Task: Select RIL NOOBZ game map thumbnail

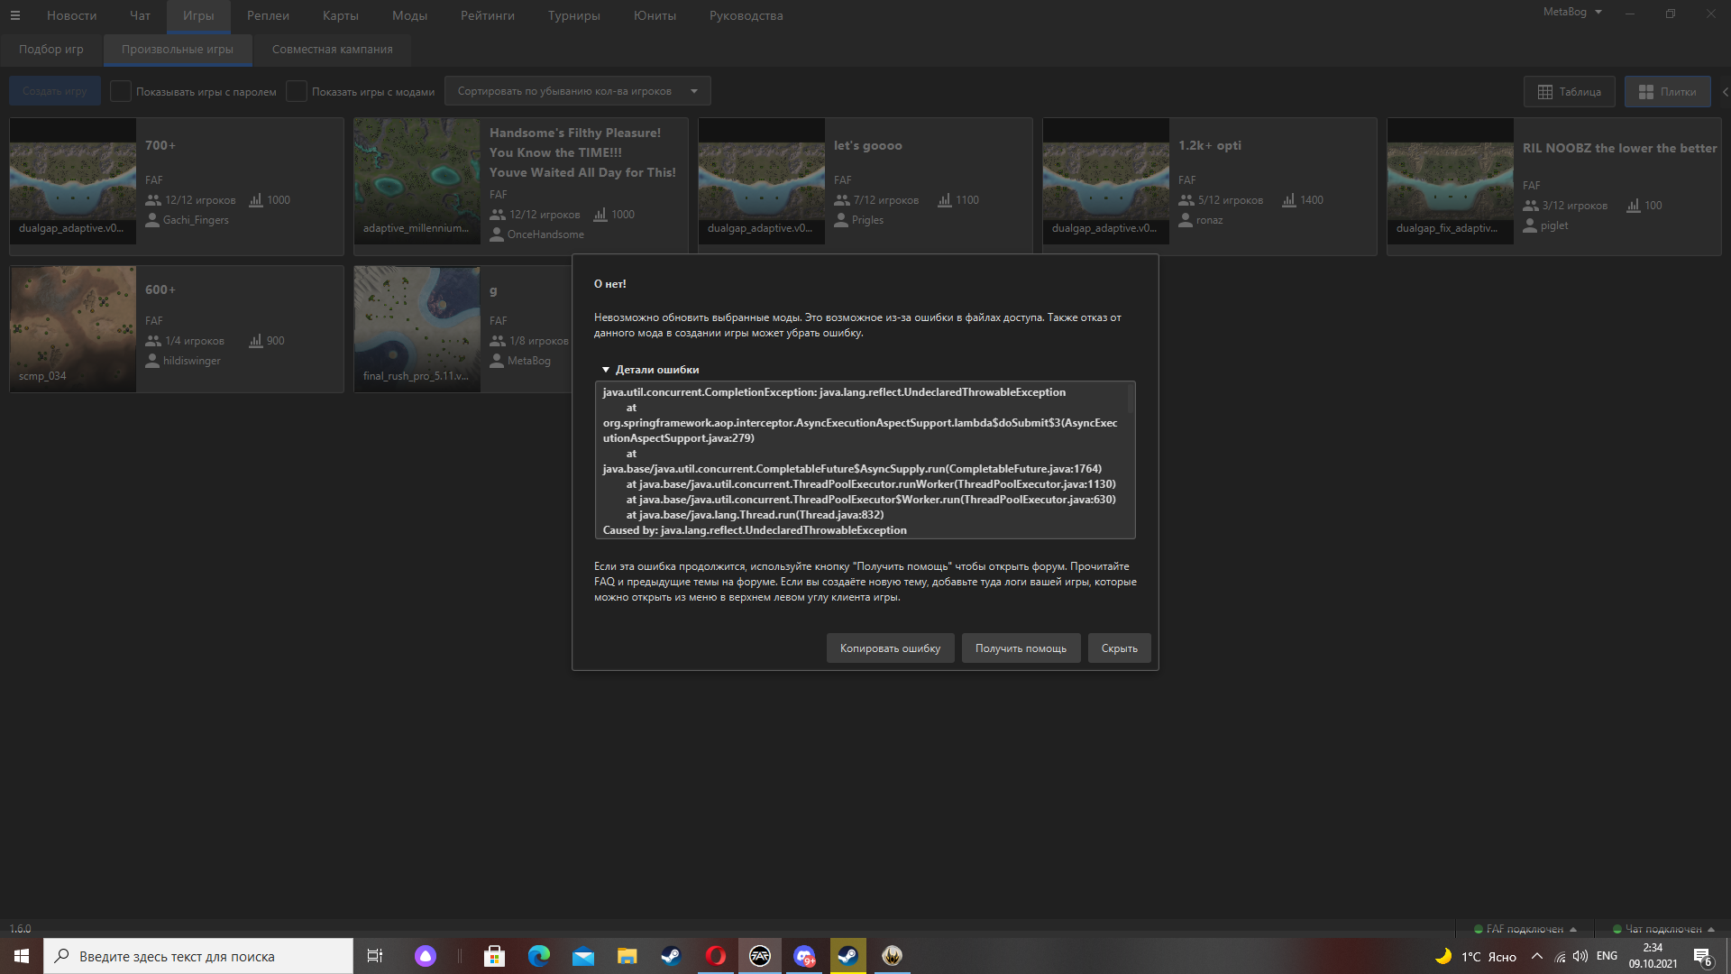Action: tap(1451, 181)
